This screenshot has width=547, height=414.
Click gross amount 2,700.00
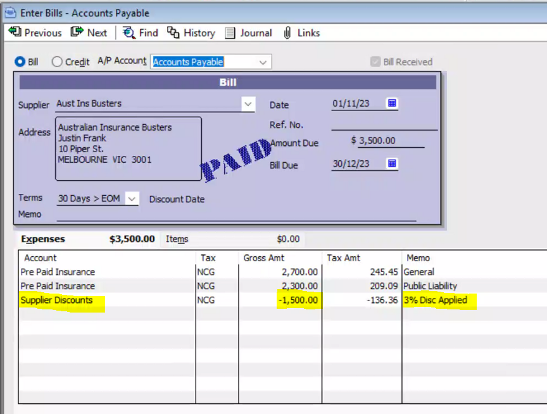click(x=299, y=272)
